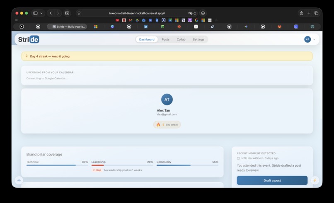Show Safari tab overview
This screenshot has height=203, width=334.
tap(316, 13)
